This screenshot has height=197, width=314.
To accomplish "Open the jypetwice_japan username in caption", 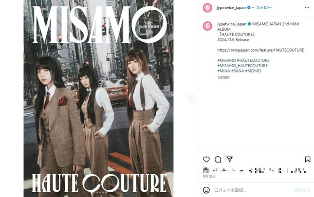I will click(x=232, y=24).
